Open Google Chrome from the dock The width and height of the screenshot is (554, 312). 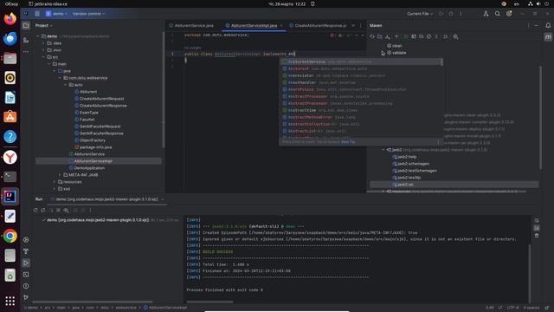coord(10,236)
